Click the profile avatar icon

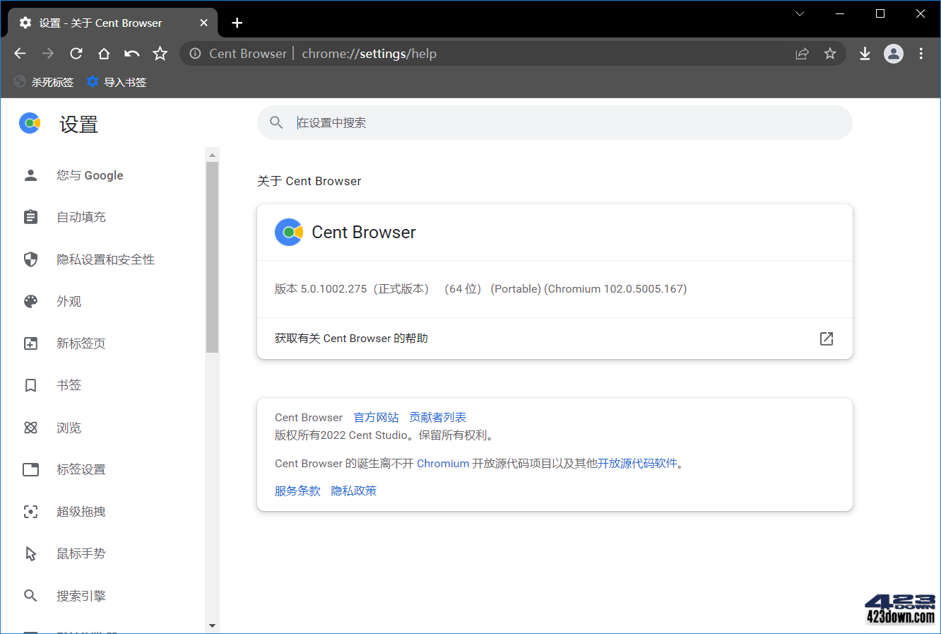(x=893, y=53)
